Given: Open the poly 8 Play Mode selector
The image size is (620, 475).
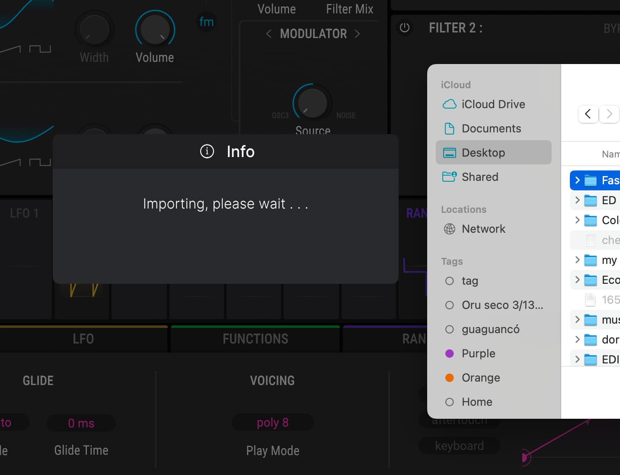Looking at the screenshot, I should coord(272,422).
